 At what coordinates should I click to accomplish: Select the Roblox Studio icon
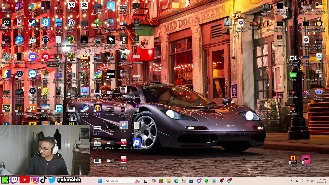pos(59,25)
